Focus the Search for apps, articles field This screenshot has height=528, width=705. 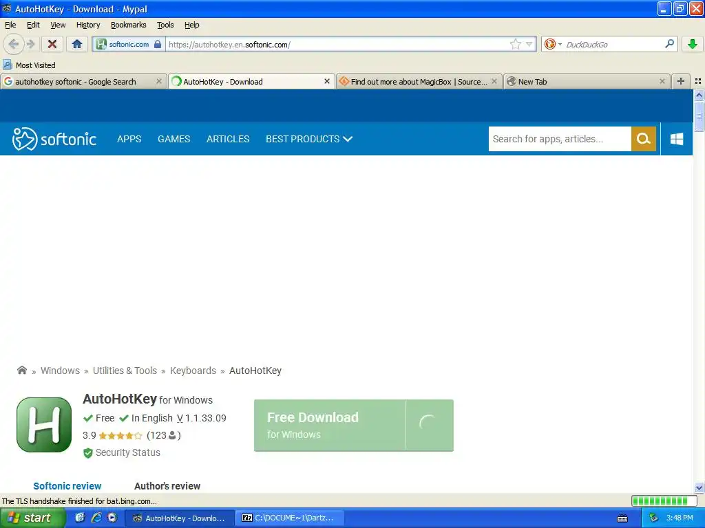pos(560,139)
